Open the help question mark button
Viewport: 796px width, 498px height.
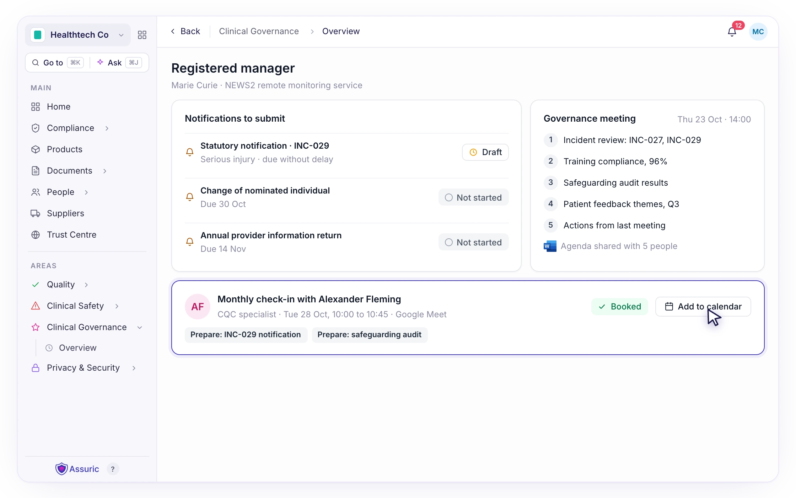(x=113, y=469)
